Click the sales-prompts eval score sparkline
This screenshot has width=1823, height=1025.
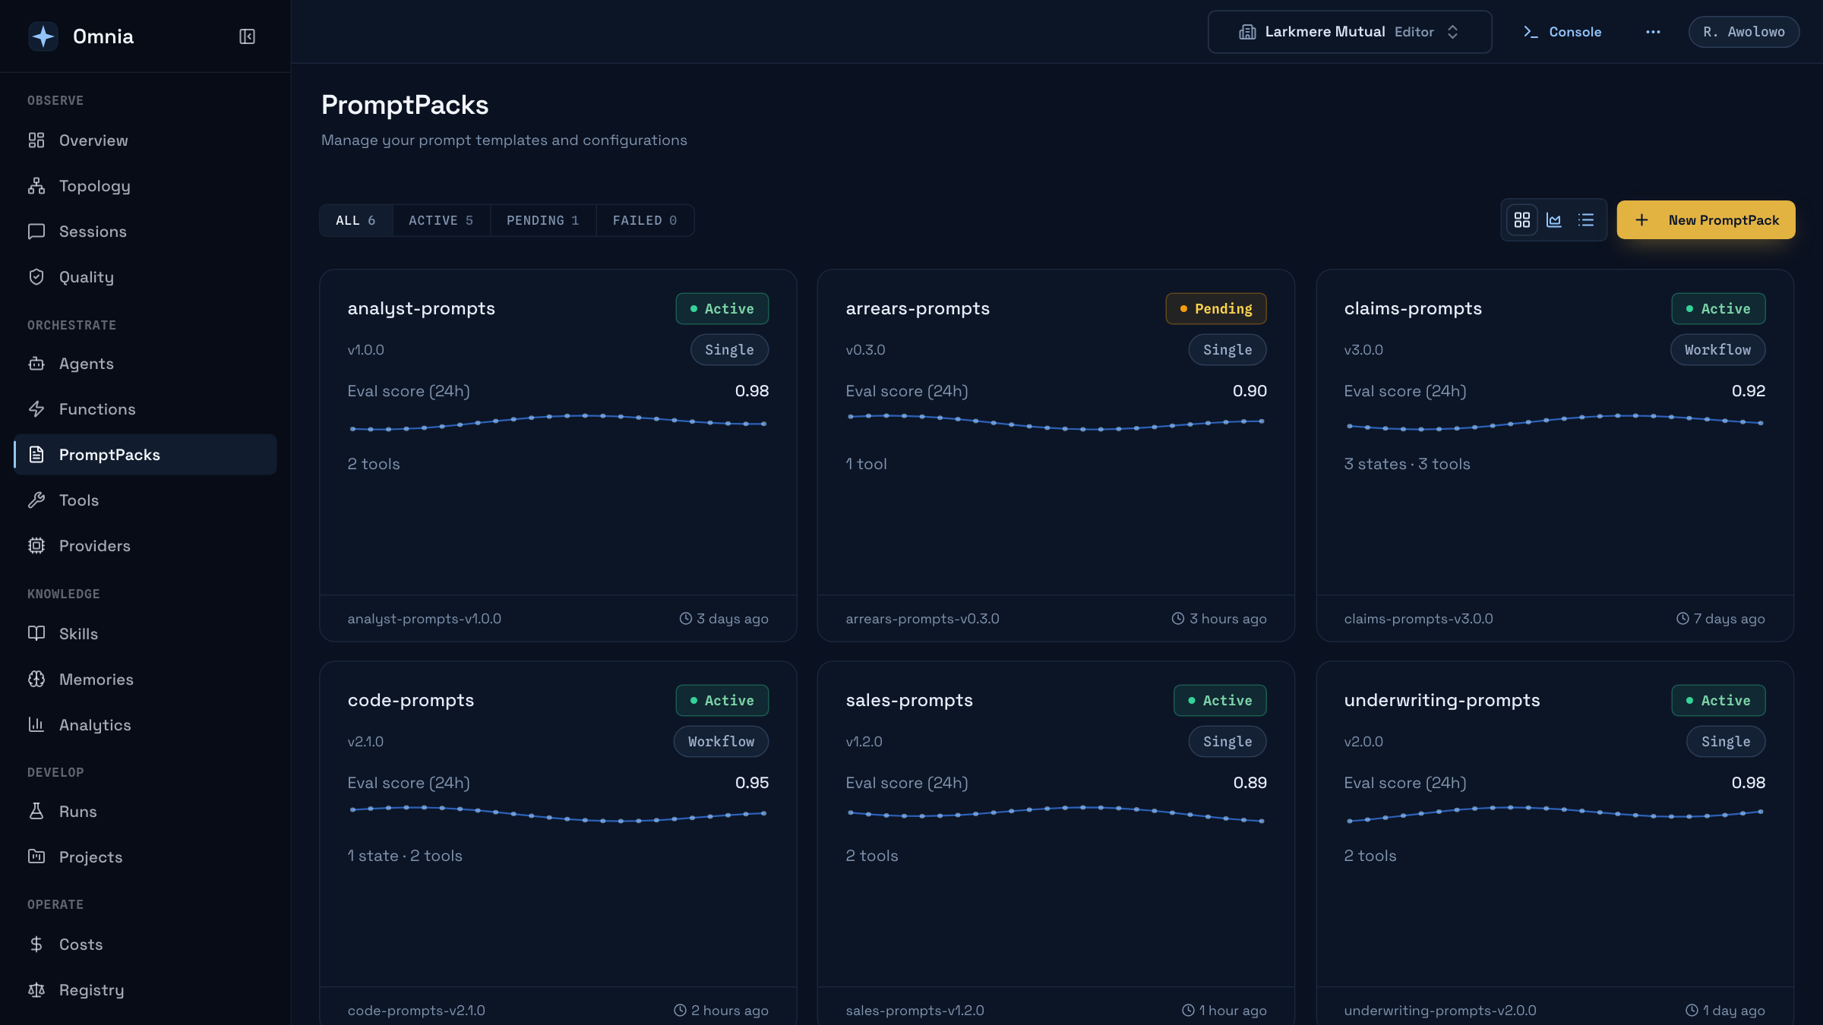pos(1056,813)
